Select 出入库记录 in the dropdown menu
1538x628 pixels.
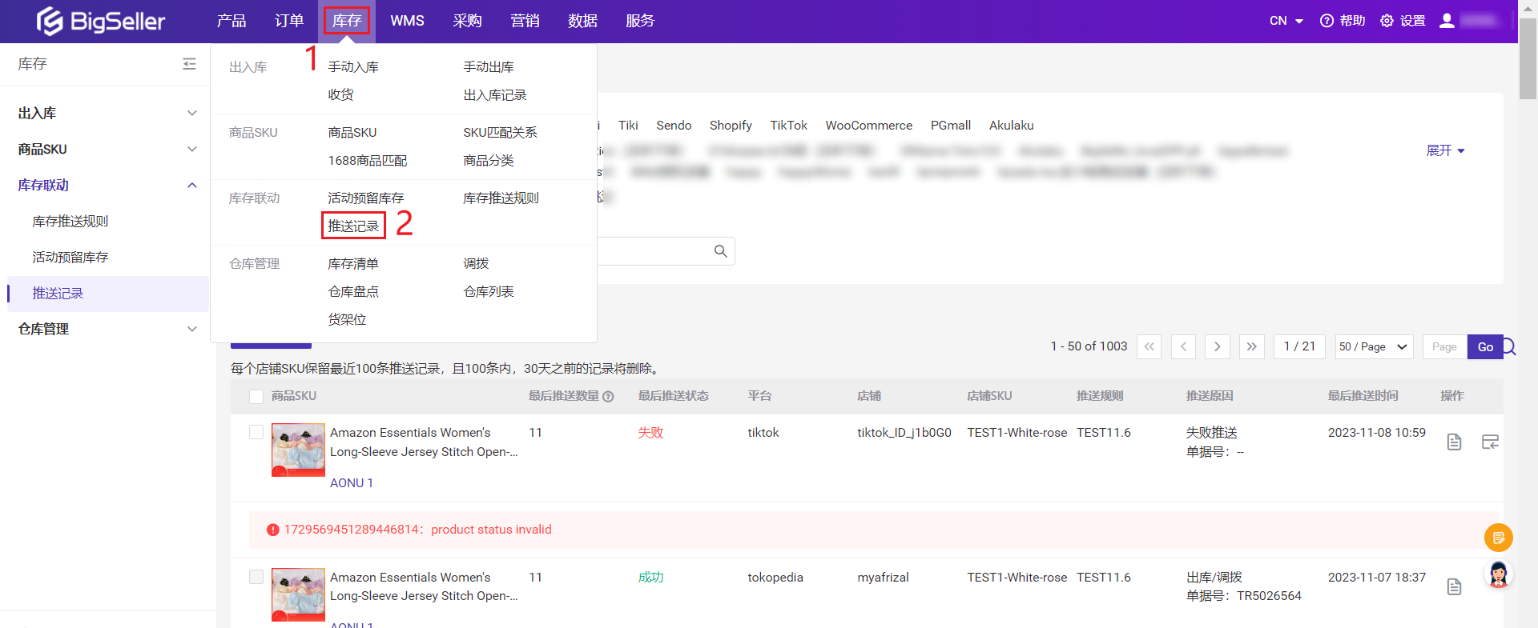click(495, 95)
